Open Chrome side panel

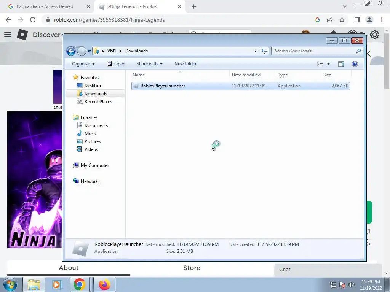coord(357,20)
